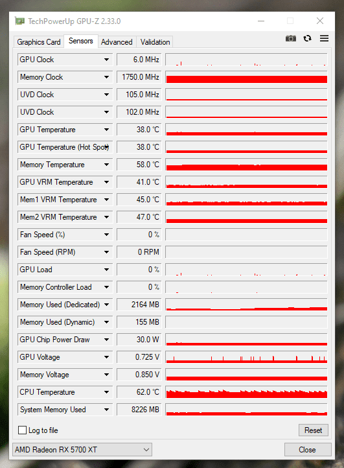Image resolution: width=344 pixels, height=468 pixels.
Task: Open the Memory Used (Dynamic) dropdown
Action: point(106,322)
